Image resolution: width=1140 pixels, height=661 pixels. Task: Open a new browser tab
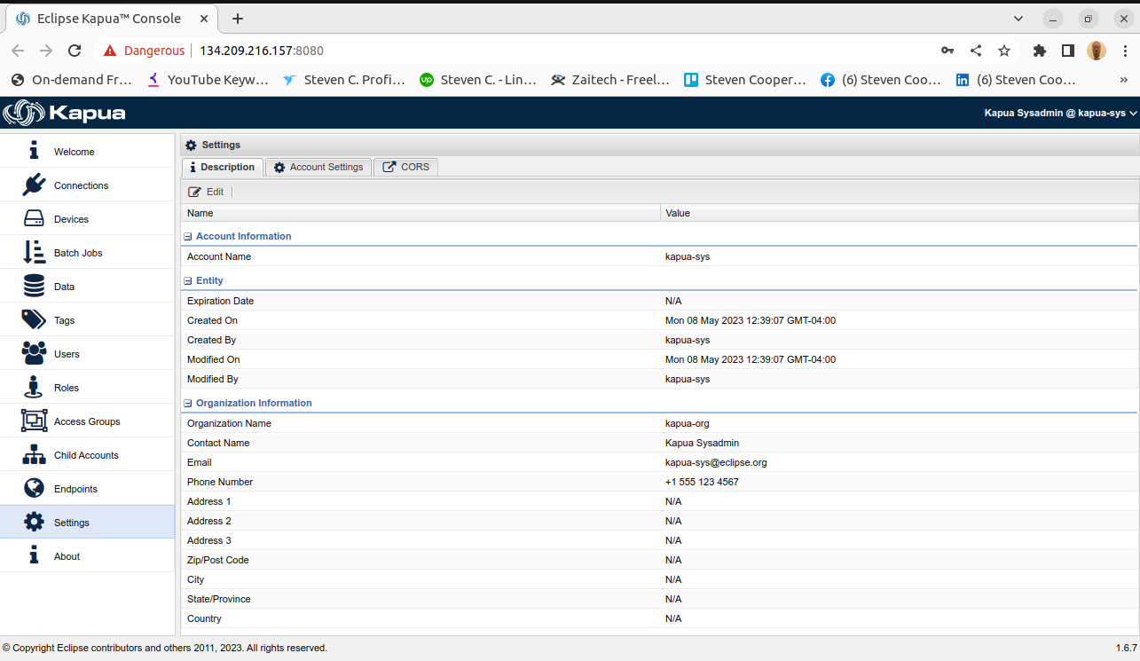pyautogui.click(x=238, y=19)
